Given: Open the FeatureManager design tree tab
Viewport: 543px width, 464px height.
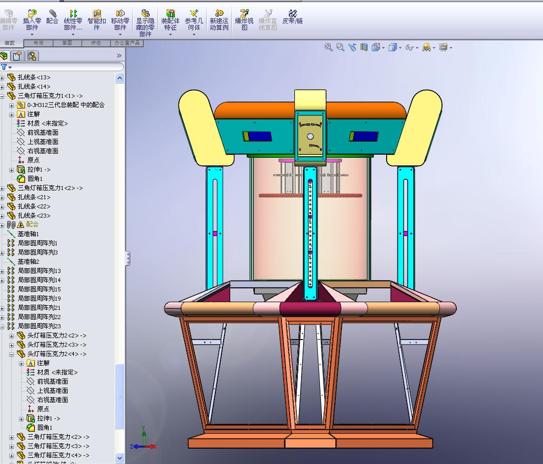Looking at the screenshot, I should [x=4, y=56].
